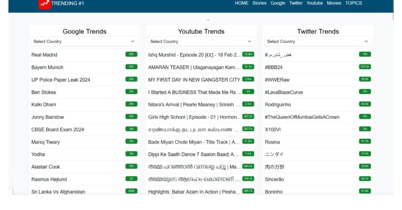Open the Rodriguinho Twitter trend
402x210 pixels.
point(278,105)
